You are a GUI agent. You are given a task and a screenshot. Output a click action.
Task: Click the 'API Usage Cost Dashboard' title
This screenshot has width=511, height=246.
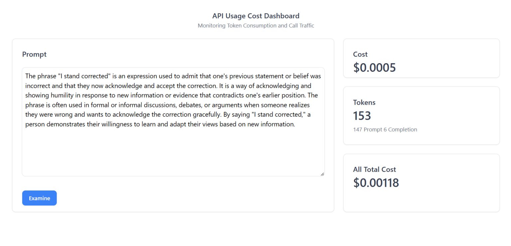255,16
